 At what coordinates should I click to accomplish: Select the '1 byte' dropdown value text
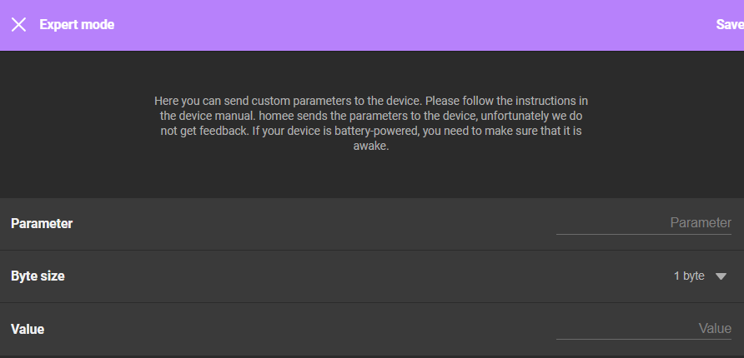[689, 276]
